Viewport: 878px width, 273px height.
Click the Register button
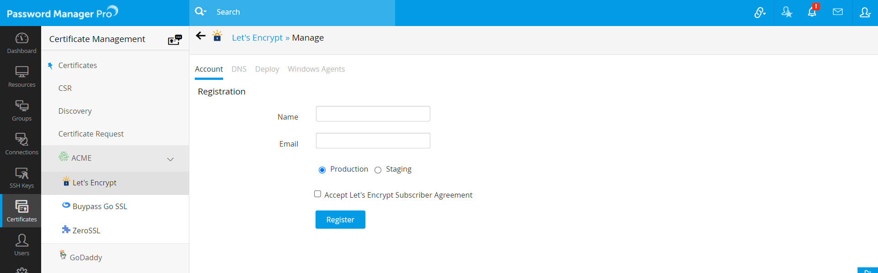pyautogui.click(x=340, y=220)
